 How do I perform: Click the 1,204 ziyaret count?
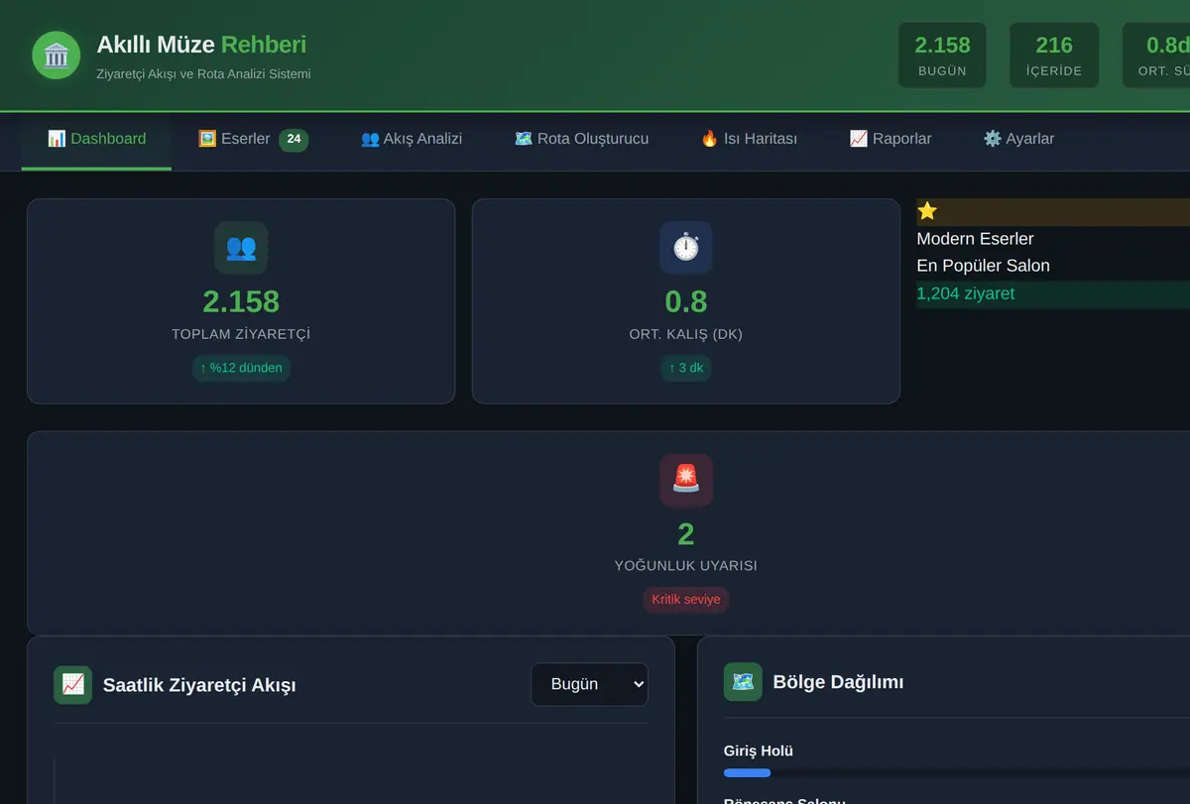966,293
